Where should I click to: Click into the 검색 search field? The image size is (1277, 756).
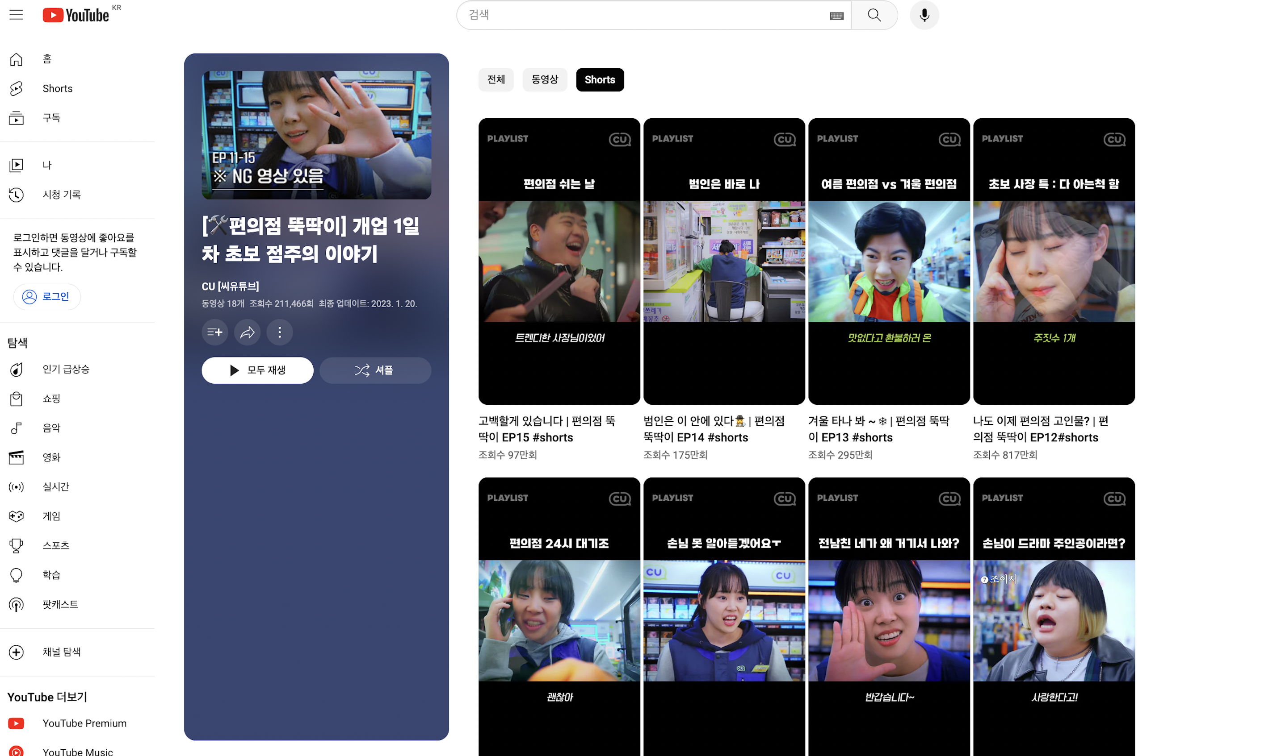(643, 15)
